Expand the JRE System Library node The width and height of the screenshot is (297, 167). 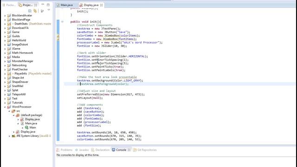coord(9,136)
